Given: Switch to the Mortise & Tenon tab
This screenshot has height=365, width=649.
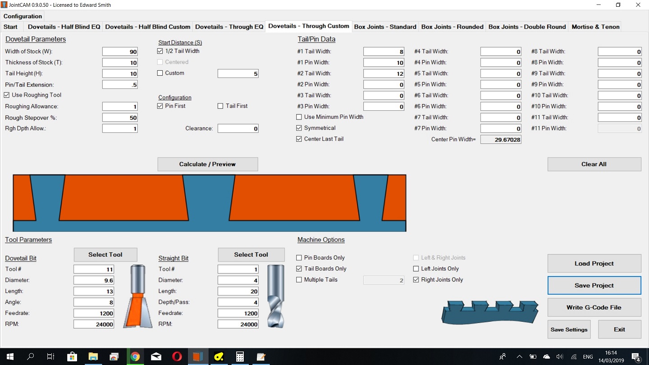Looking at the screenshot, I should tap(595, 27).
